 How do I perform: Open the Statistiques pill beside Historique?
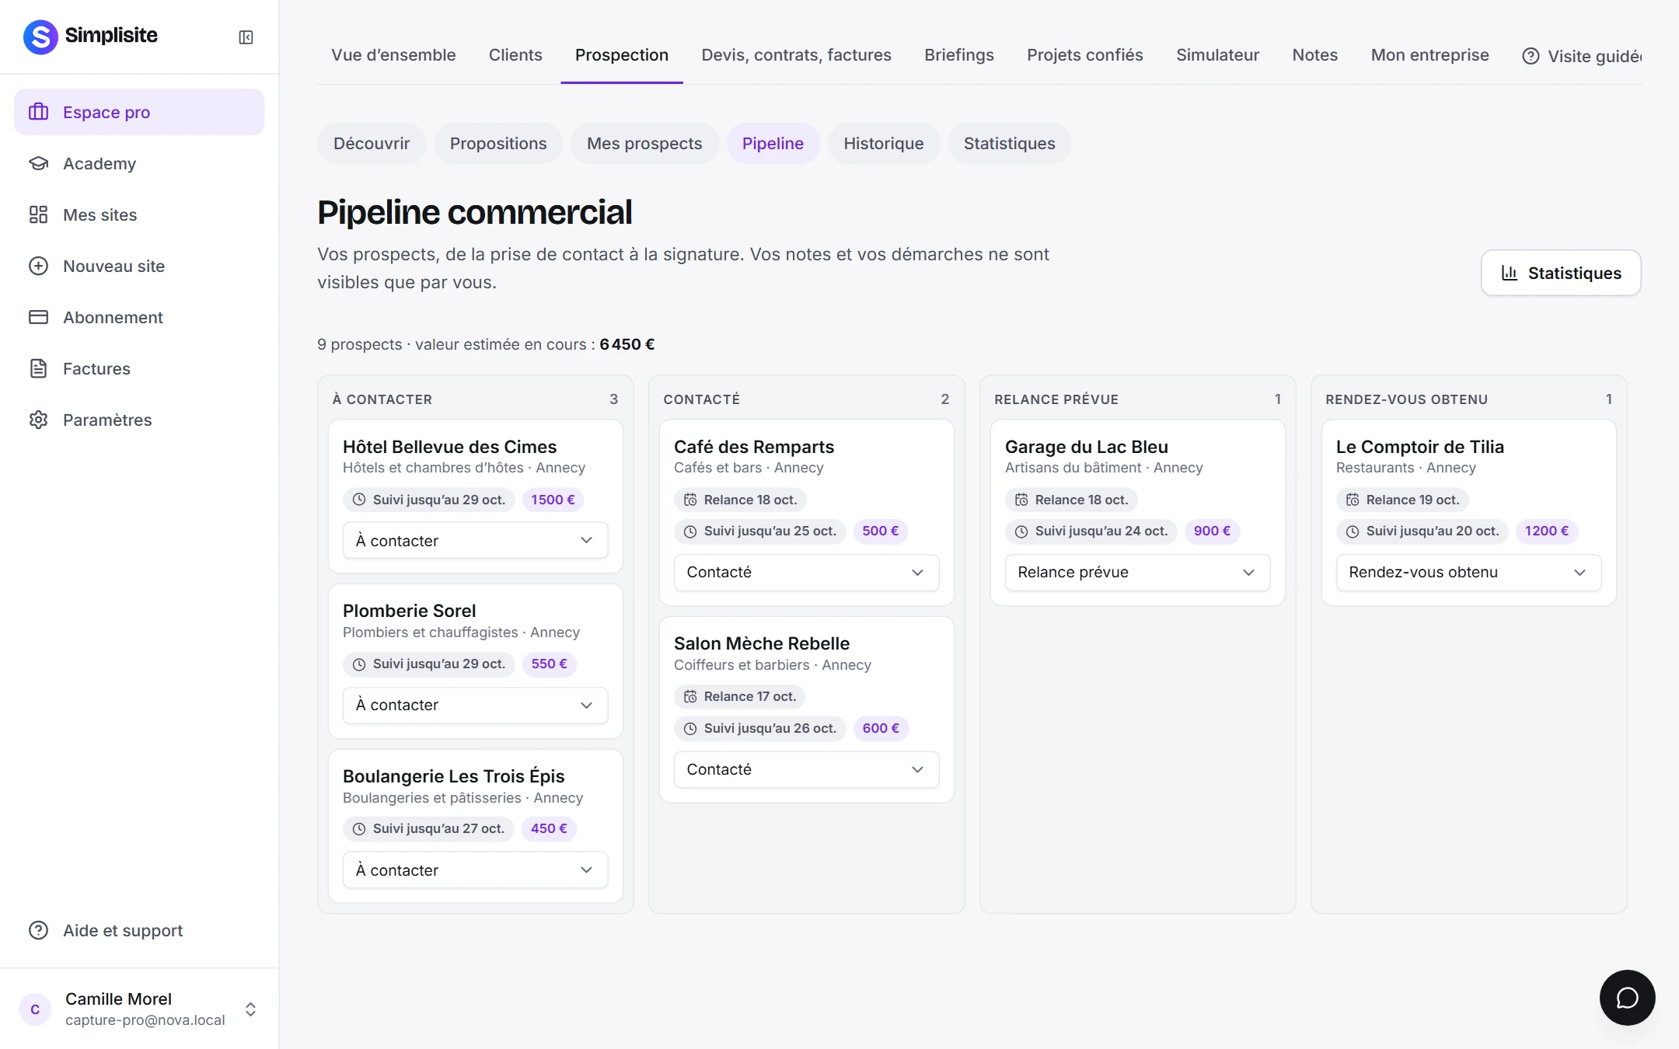1009,143
